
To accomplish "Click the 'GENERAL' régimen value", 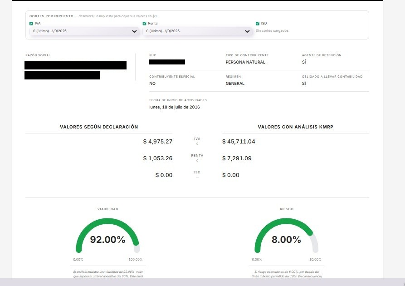I will [x=235, y=84].
